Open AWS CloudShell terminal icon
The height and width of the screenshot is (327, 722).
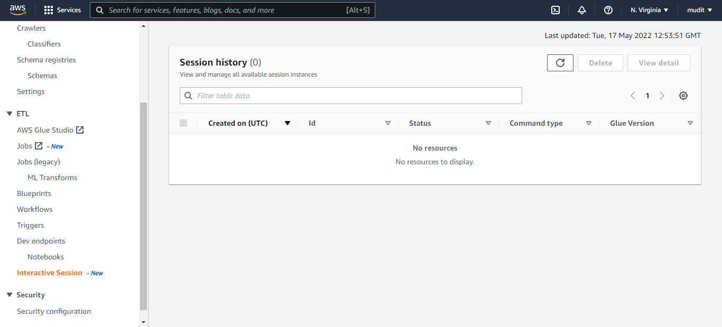point(556,10)
